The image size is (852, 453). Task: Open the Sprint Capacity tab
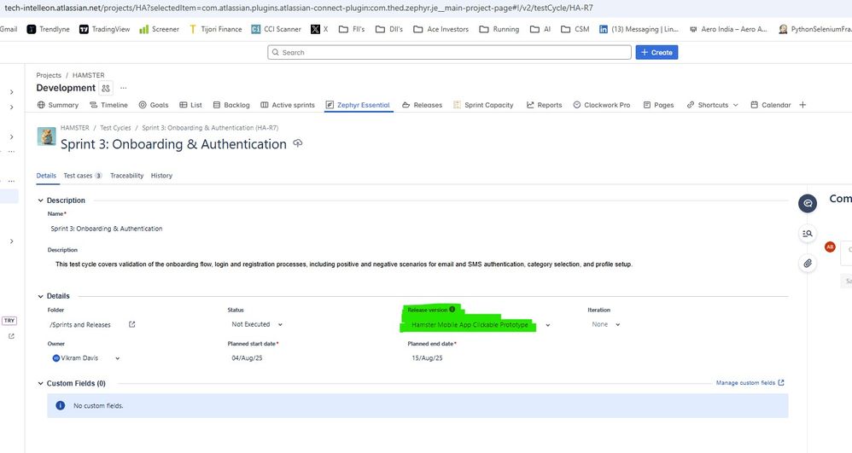point(483,105)
